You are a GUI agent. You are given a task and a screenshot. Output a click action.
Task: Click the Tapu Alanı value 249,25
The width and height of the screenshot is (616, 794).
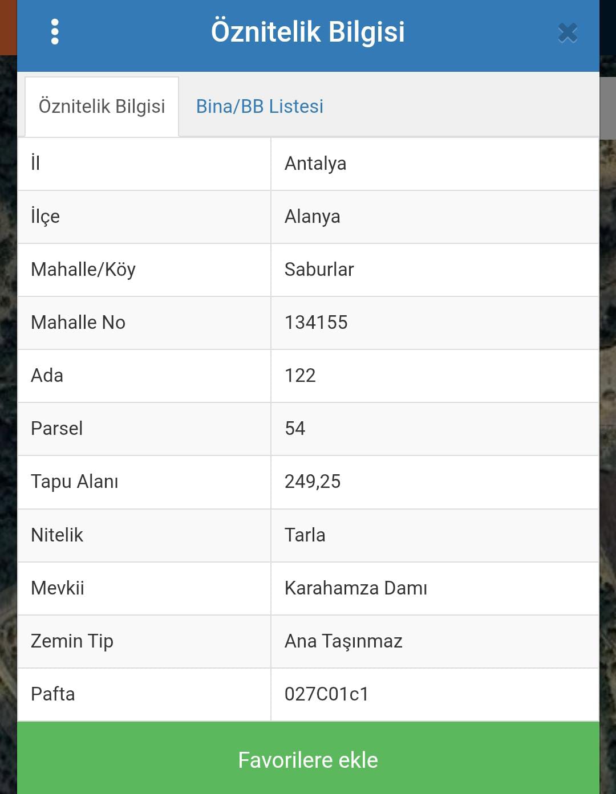(313, 482)
